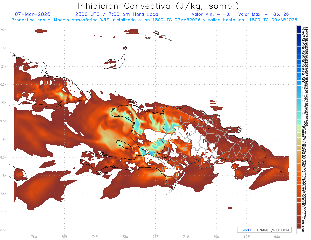The width and height of the screenshot is (311, 240).
Task: Click the pale green 100 colorbar swatch
Action: 299,126
